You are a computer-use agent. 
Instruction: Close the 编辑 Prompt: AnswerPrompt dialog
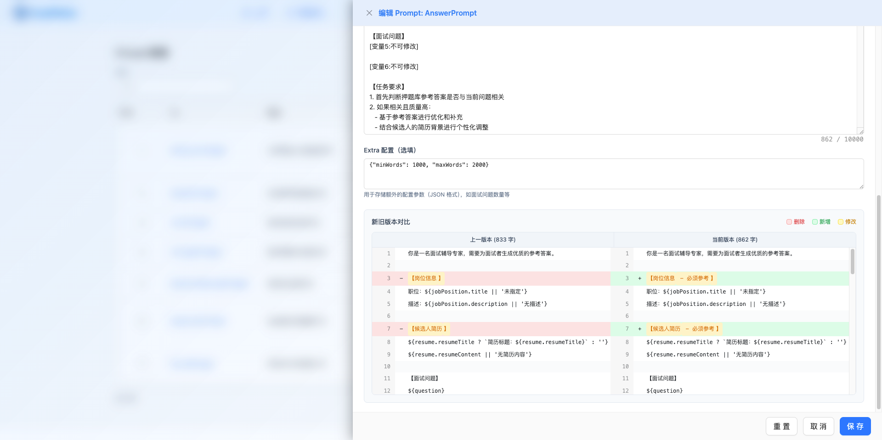(369, 13)
